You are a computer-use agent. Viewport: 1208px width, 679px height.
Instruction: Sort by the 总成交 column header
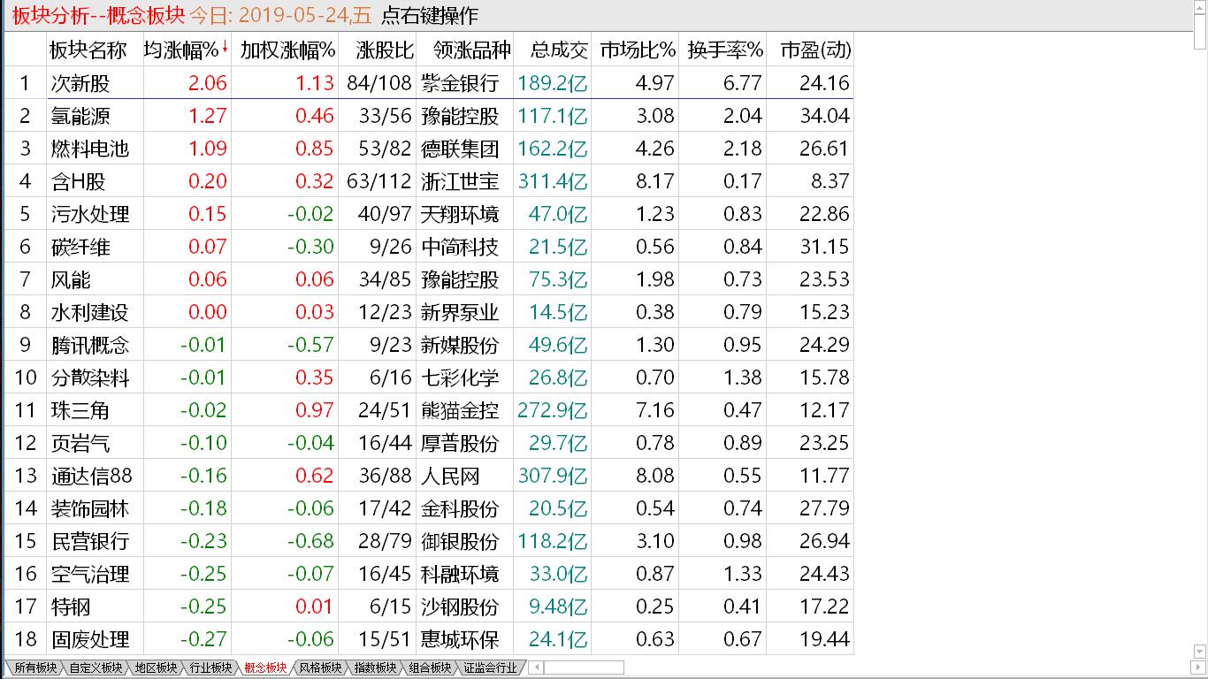coord(559,50)
